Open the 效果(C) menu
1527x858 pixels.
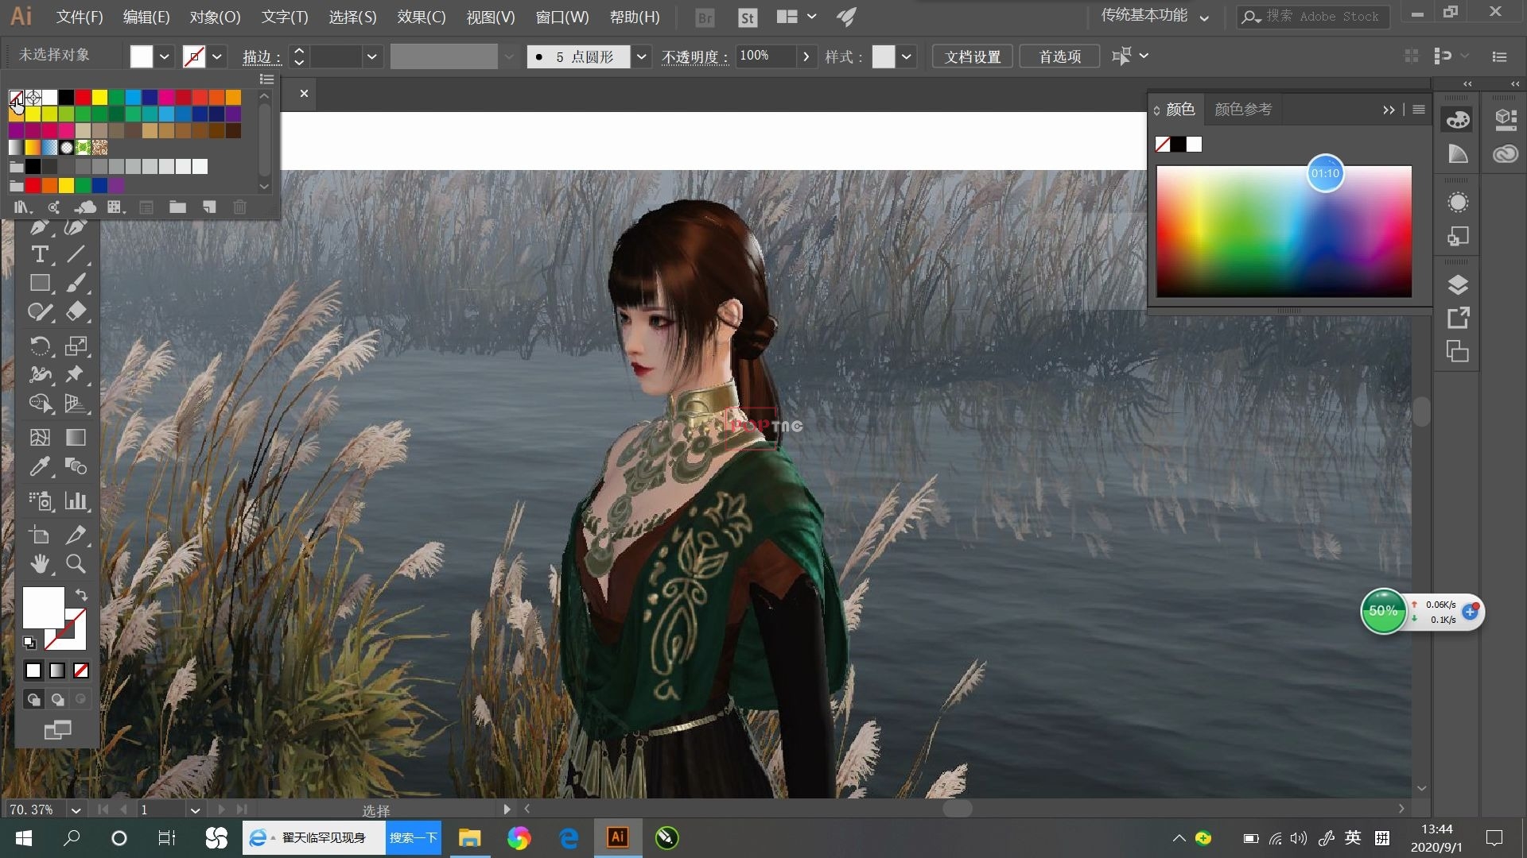(x=421, y=17)
